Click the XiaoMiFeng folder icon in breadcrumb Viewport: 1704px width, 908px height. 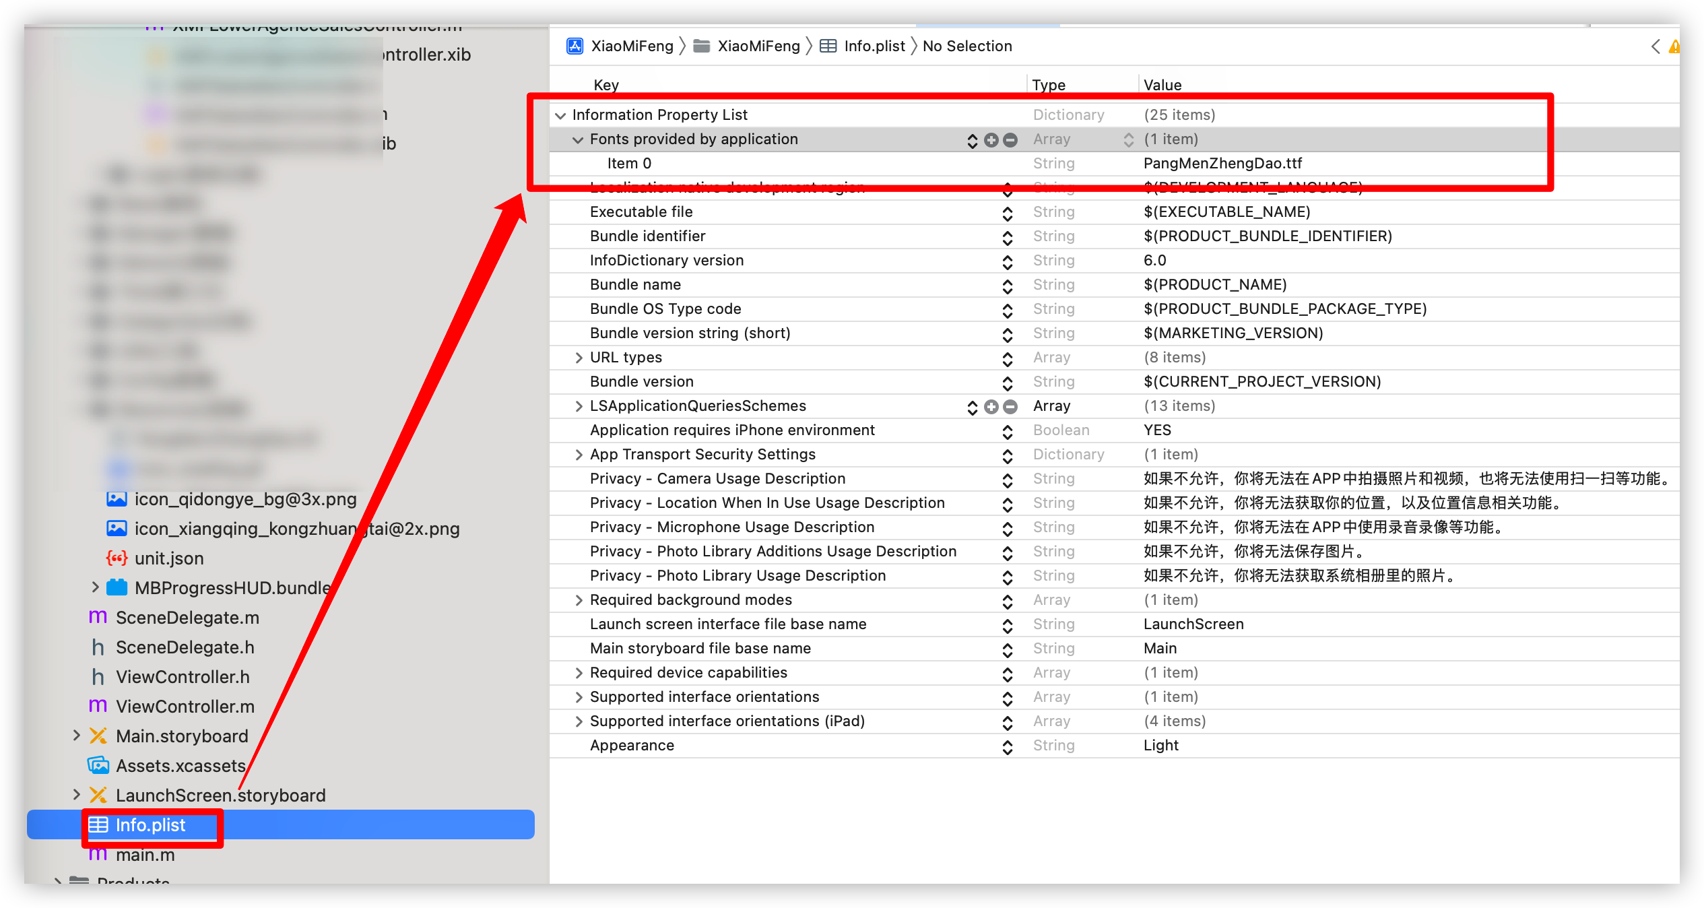point(702,46)
